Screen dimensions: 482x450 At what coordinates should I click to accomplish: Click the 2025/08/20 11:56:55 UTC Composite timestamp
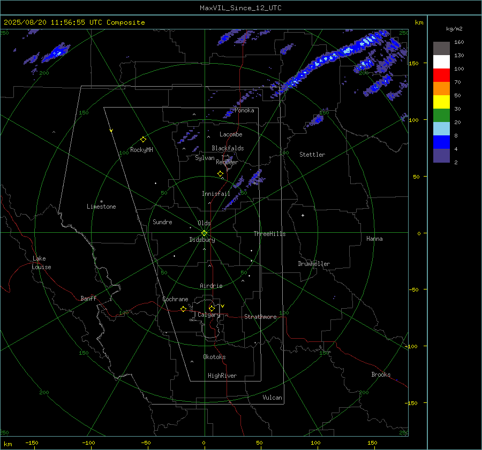(x=74, y=22)
